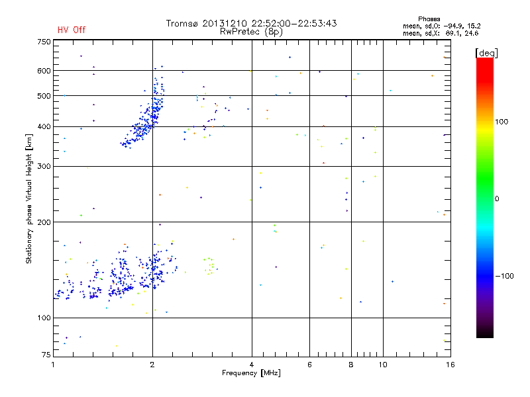Click the "RwPretec (8p)" subtitle
The height and width of the screenshot is (397, 530).
[251, 32]
